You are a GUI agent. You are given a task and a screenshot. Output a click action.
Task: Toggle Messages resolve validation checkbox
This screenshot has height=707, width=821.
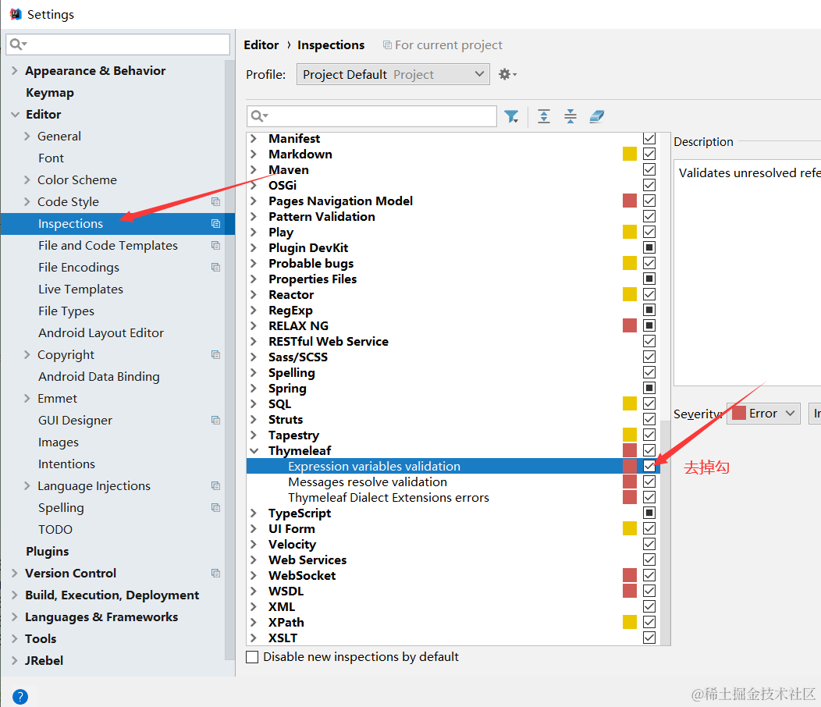649,481
